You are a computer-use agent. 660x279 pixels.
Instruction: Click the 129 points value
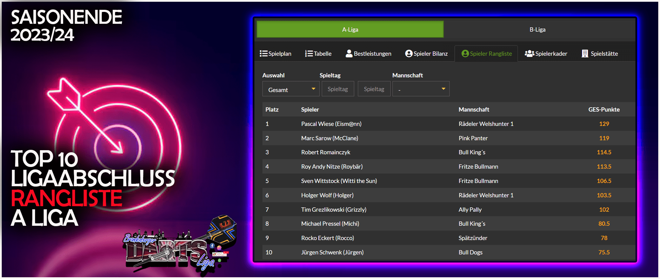pos(604,124)
